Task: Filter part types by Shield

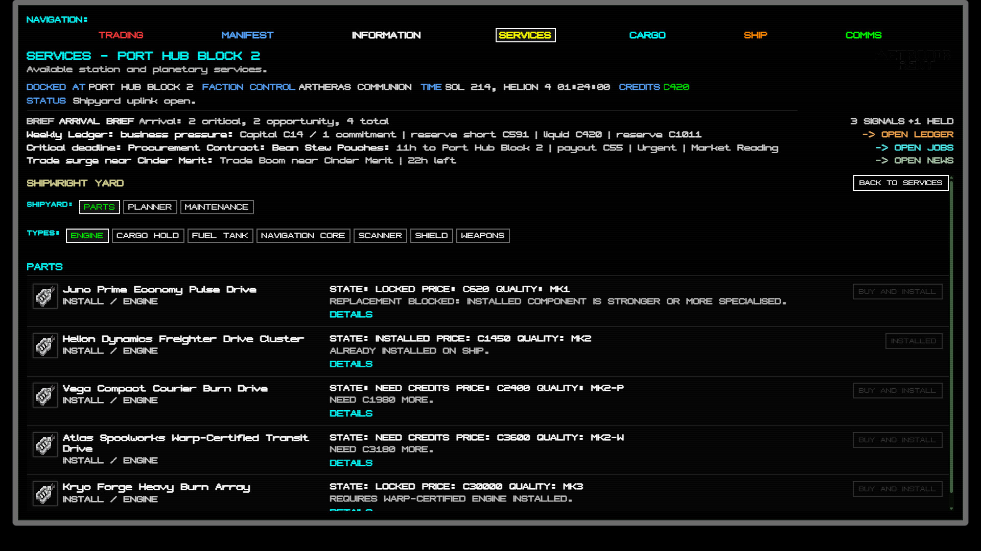Action: pyautogui.click(x=431, y=236)
